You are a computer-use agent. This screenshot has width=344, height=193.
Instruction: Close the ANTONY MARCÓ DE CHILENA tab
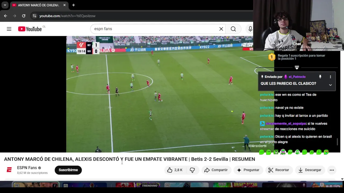[64, 5]
